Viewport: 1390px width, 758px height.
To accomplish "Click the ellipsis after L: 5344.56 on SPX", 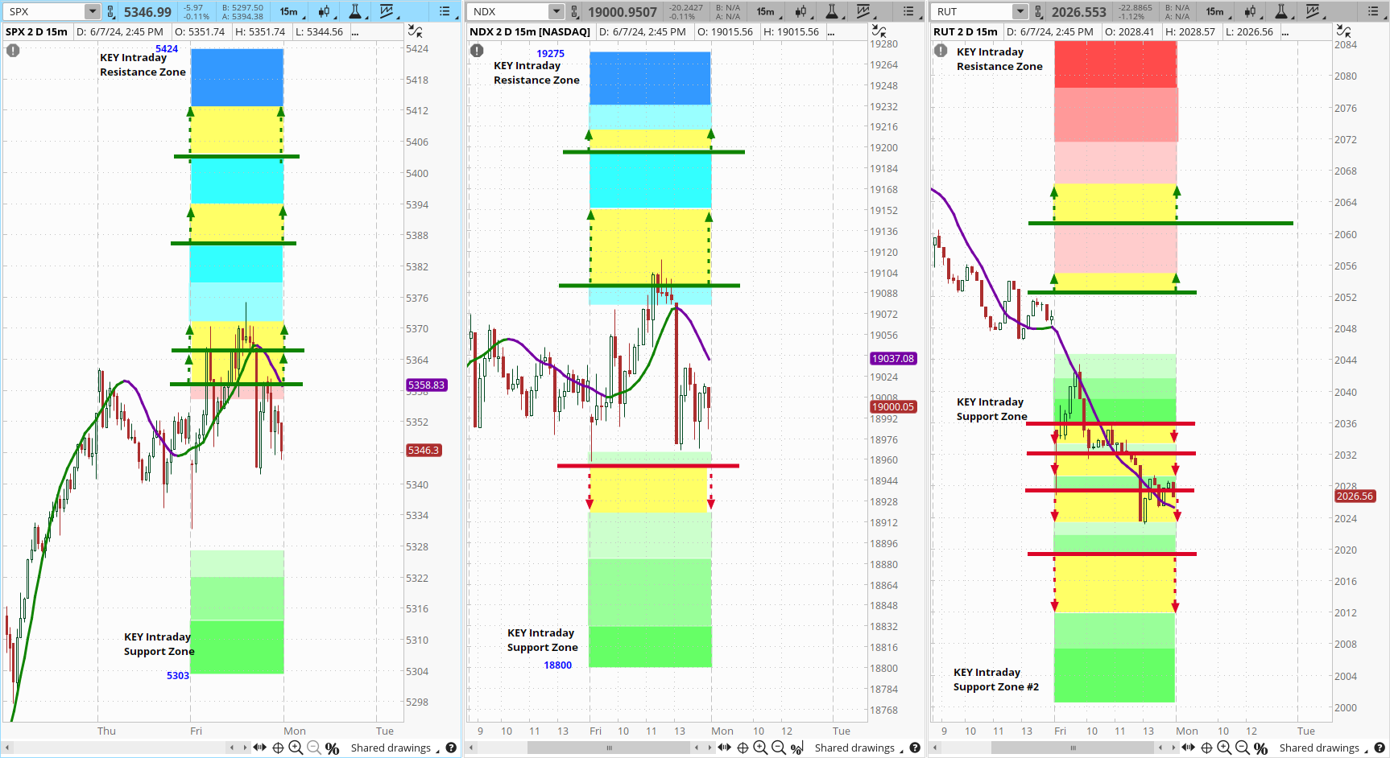I will pos(355,32).
